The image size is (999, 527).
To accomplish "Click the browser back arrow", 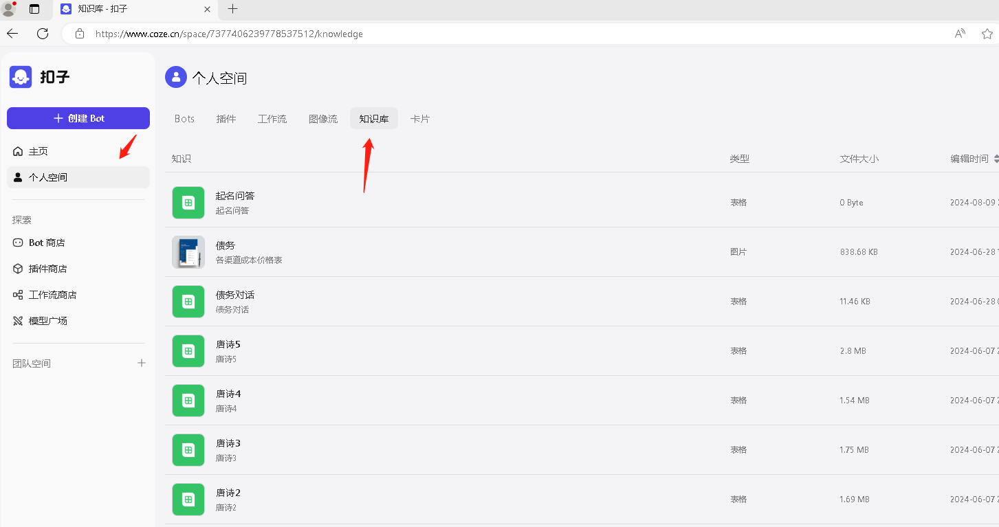I will coord(12,34).
